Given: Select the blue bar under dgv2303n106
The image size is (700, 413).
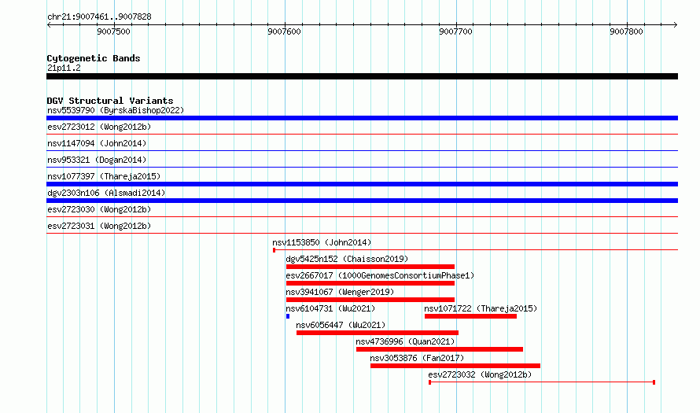Looking at the screenshot, I should tap(362, 201).
